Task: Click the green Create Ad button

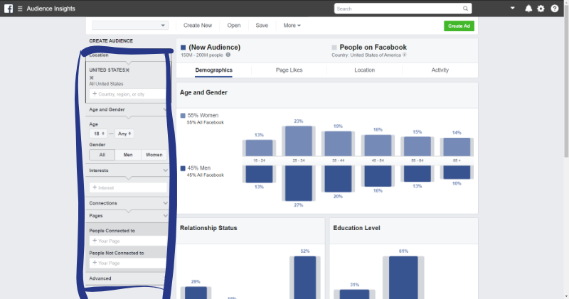Action: tap(459, 26)
